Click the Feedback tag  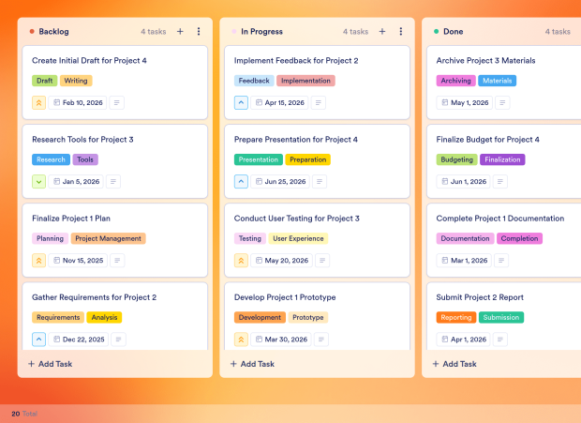click(254, 81)
